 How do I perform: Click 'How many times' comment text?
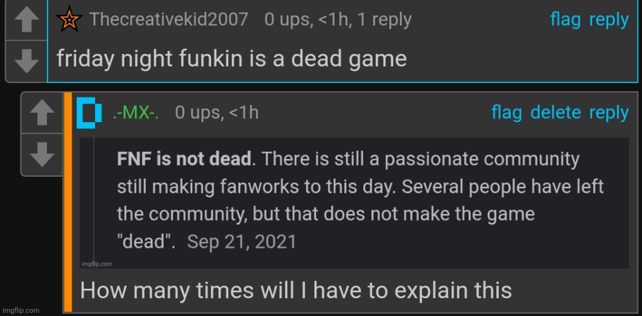pos(295,290)
